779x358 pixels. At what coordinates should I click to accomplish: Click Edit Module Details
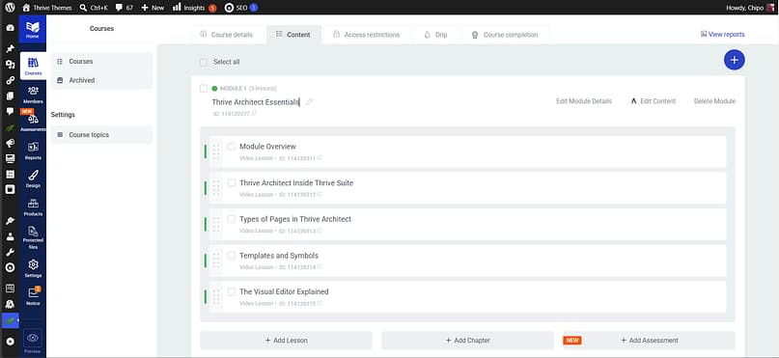(584, 101)
